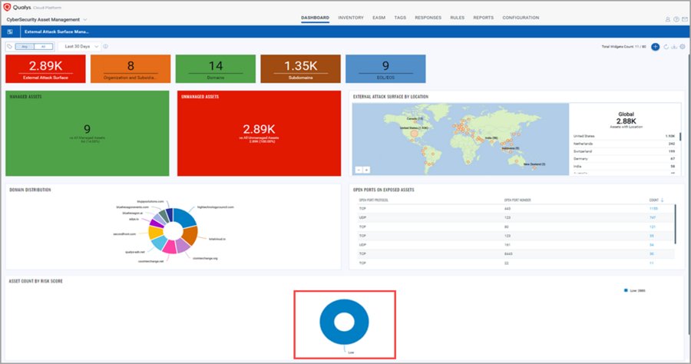The image size is (691, 364).
Task: Zoom out on the attack surface map
Action: click(359, 170)
